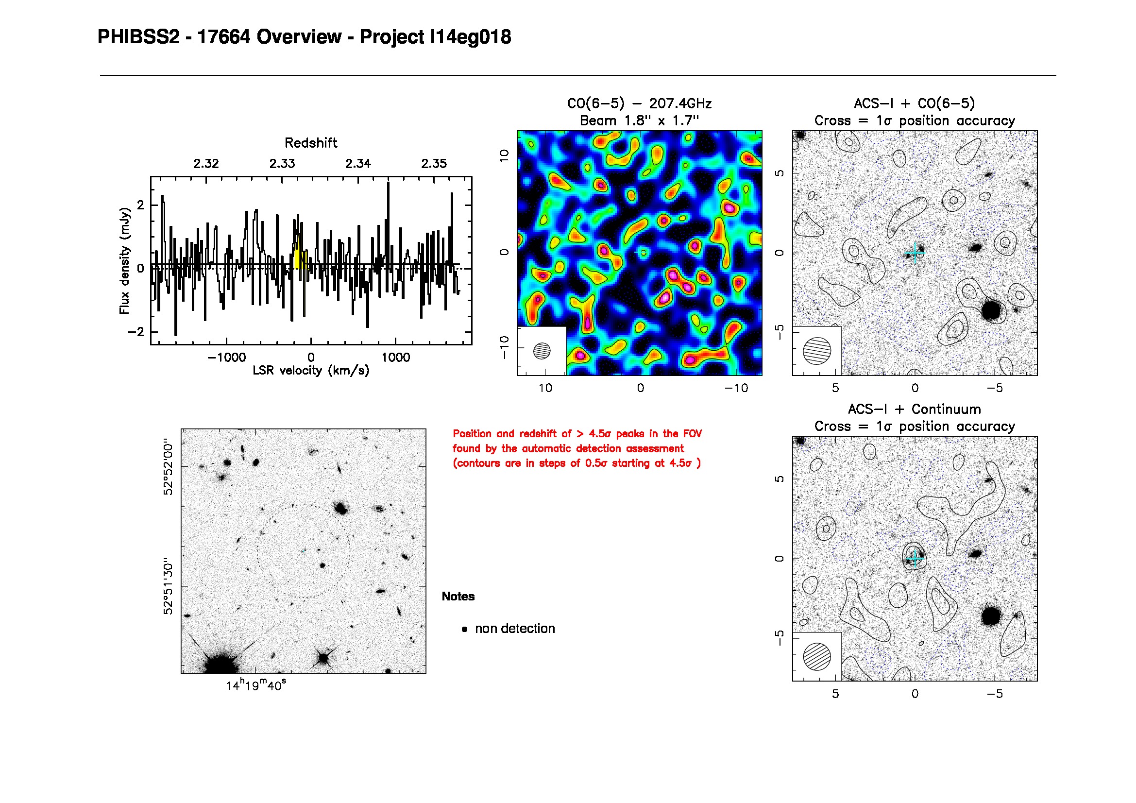
Task: Click the hatched beam ellipse in CO(6-5) map
Action: (x=542, y=351)
